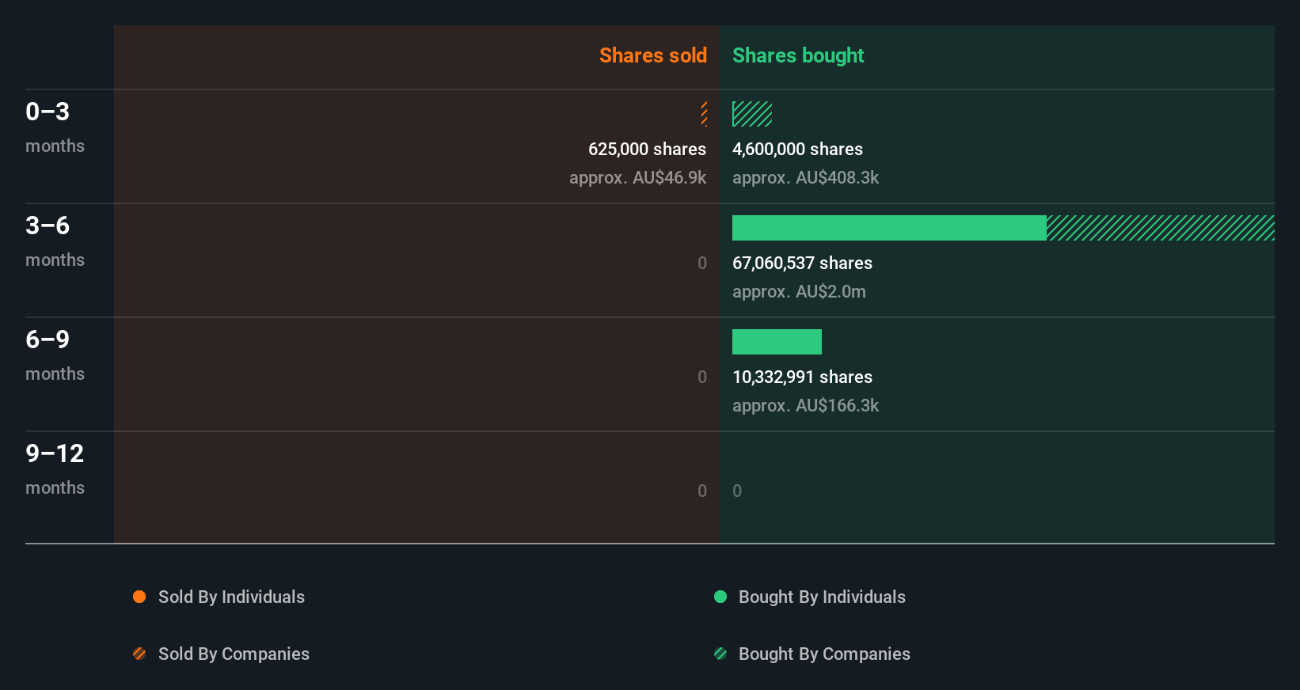Image resolution: width=1300 pixels, height=690 pixels.
Task: Select the Bought By Individuals legend label
Action: [822, 597]
